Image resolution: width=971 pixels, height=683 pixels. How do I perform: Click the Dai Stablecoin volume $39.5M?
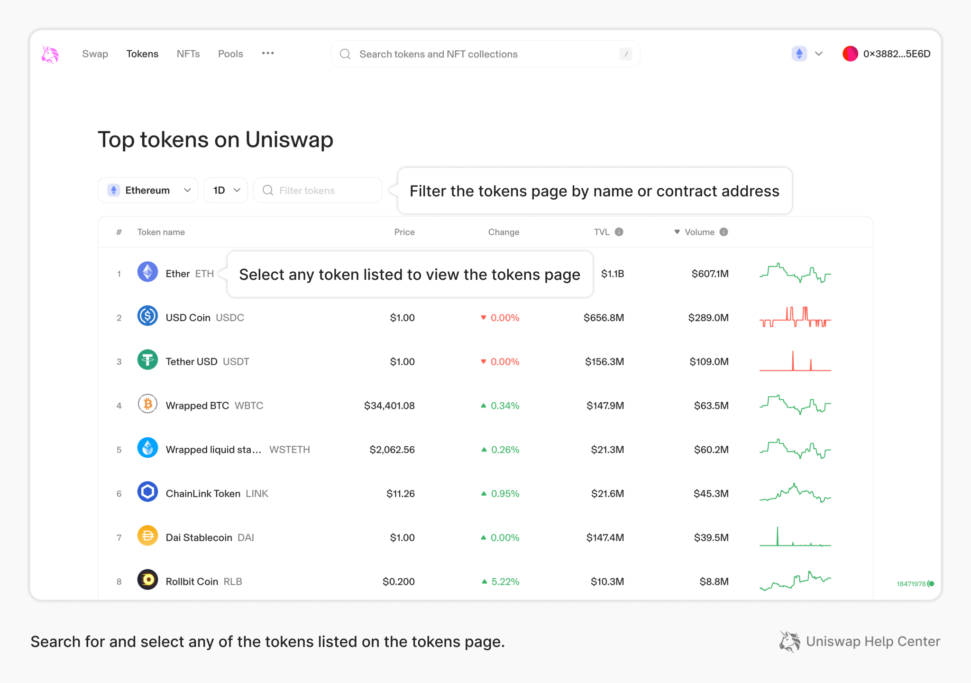pyautogui.click(x=711, y=537)
